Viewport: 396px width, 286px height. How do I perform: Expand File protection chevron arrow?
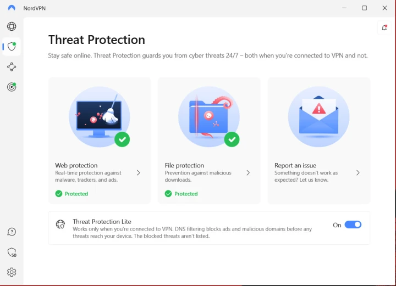tap(248, 172)
